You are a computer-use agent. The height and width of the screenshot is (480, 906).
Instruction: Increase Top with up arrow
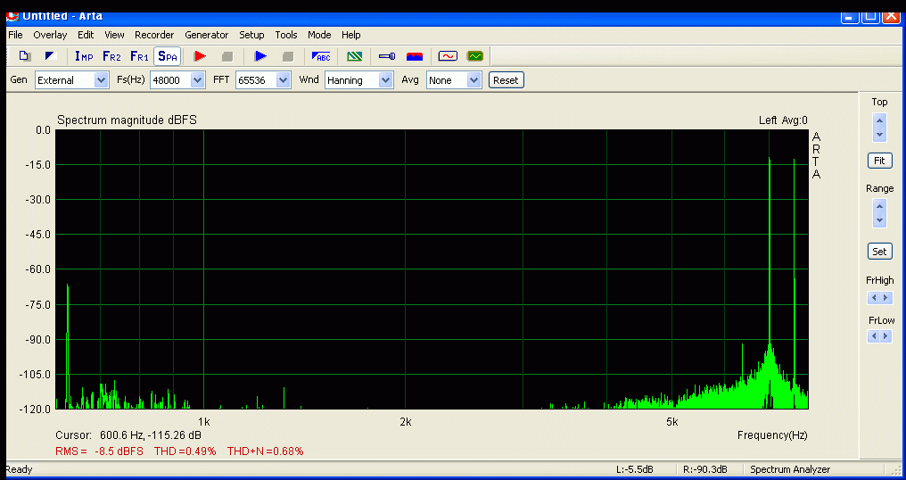click(879, 121)
